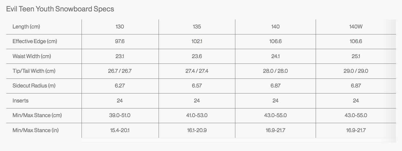Select the 'Length (cm)' row label
The height and width of the screenshot is (151, 402).
(26, 27)
